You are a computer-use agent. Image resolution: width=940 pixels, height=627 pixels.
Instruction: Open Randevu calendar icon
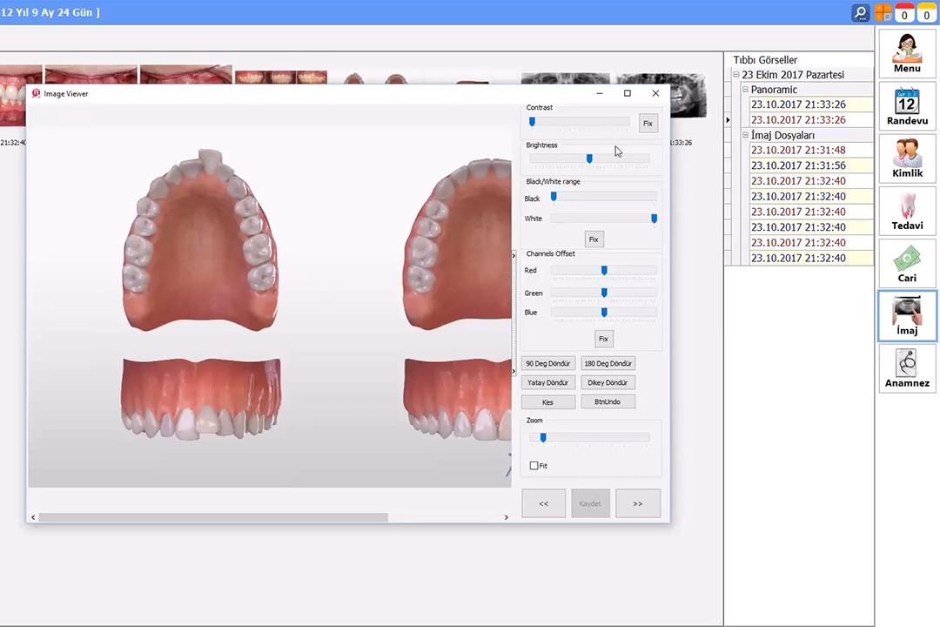coord(907,105)
